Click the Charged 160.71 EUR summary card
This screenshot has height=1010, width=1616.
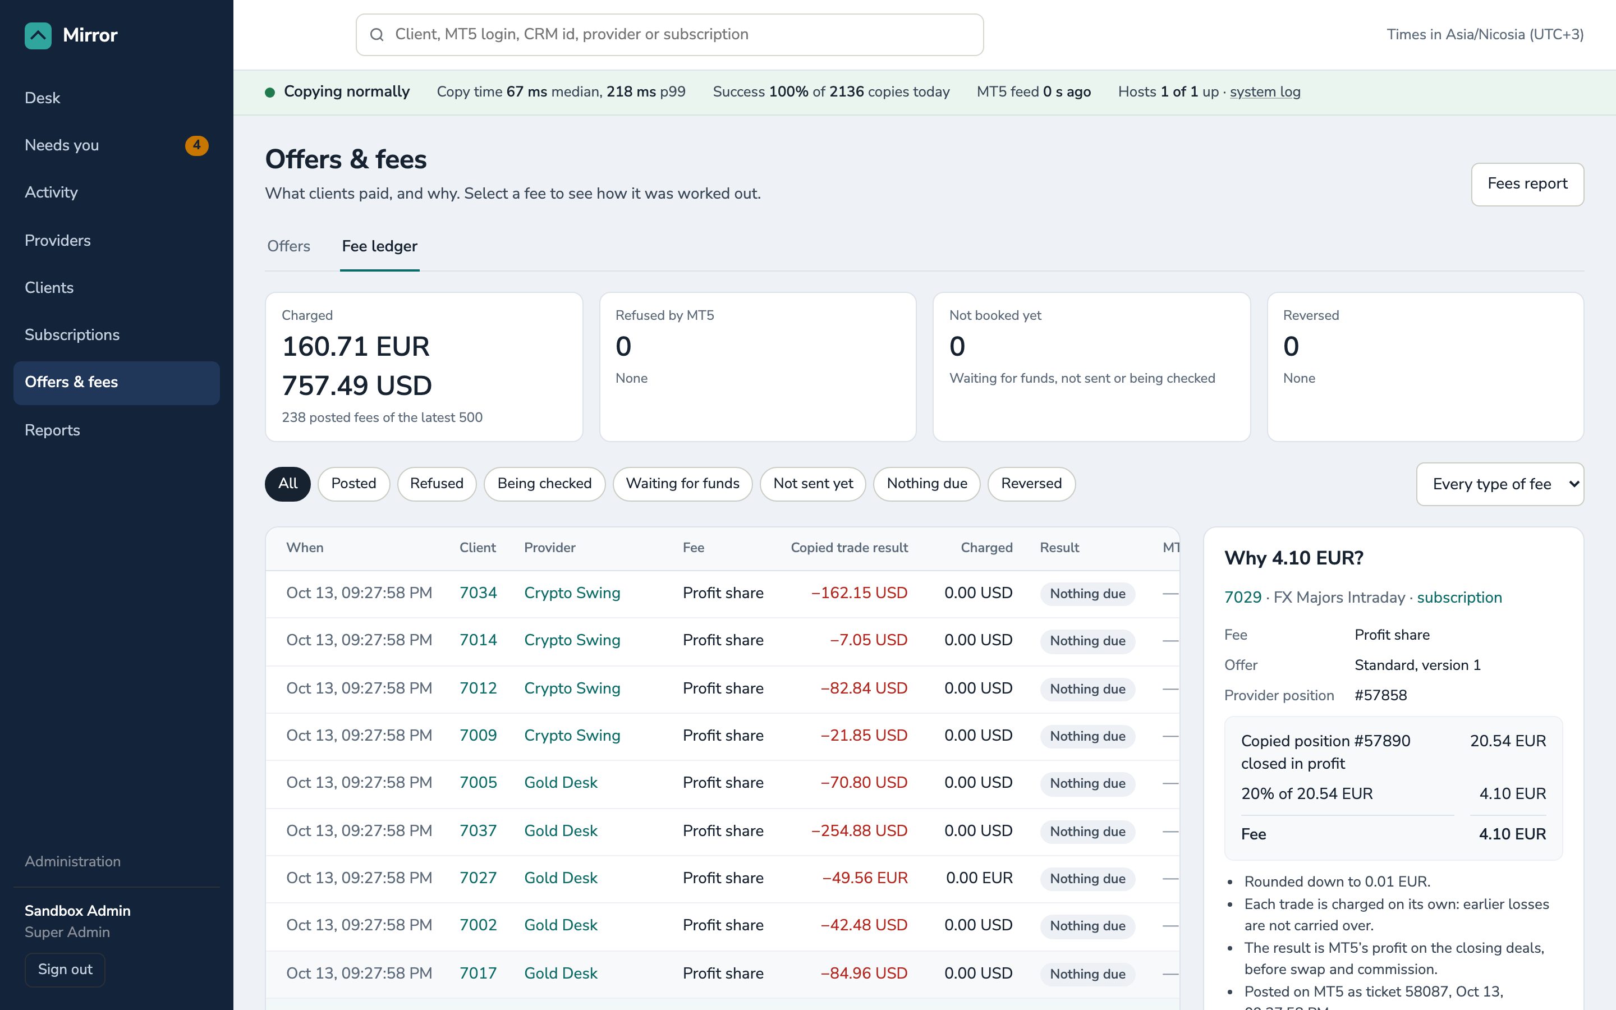pos(424,367)
